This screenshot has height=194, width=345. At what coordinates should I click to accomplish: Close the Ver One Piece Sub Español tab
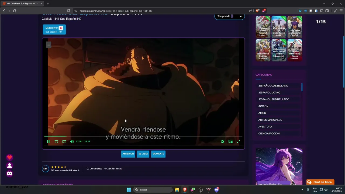click(41, 4)
